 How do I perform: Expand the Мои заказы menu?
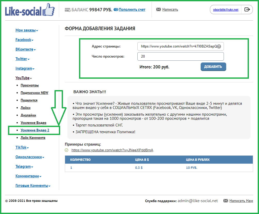pos(27,30)
